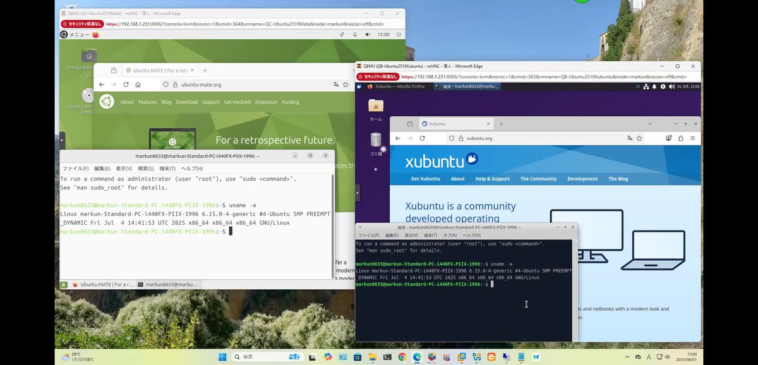Open 編集(E) menu in MATE terminal
Screen dimensions: 758x365
[x=102, y=169]
